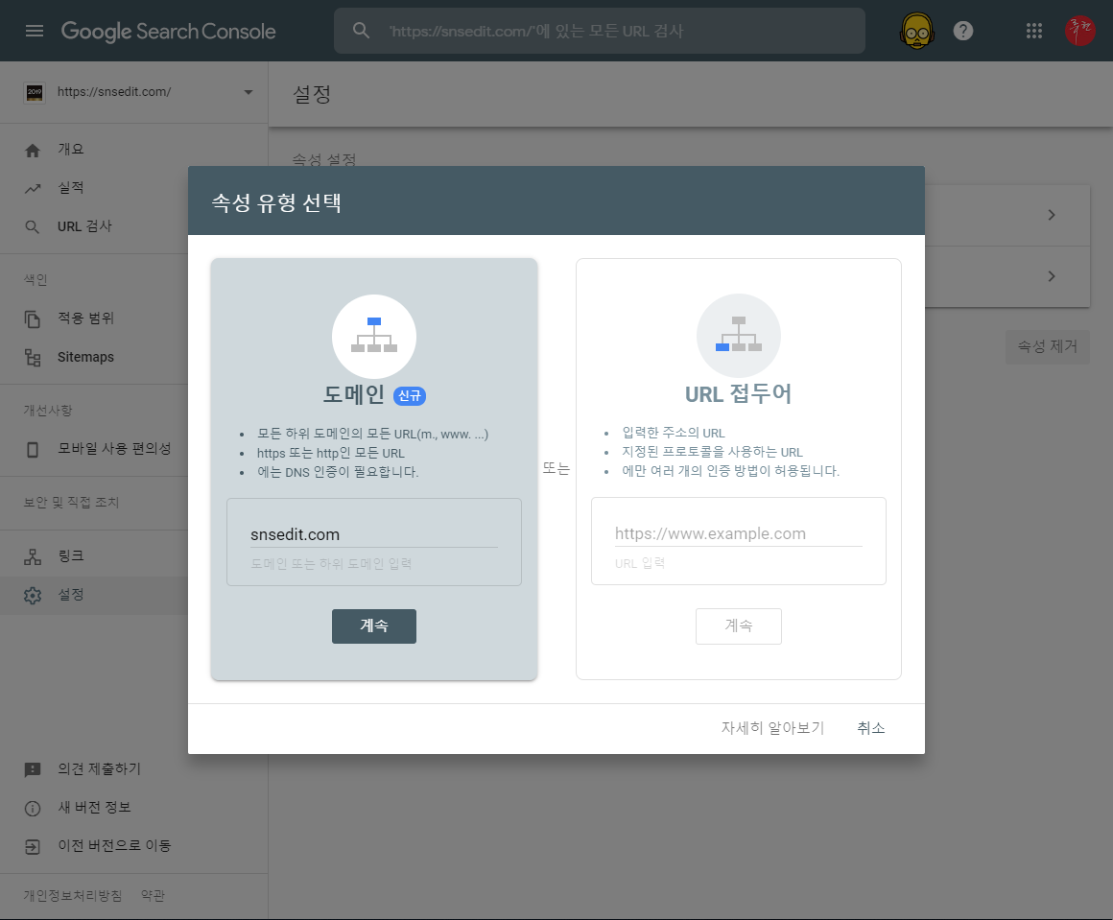Image resolution: width=1113 pixels, height=920 pixels.
Task: Click the 적용 범위 pages icon
Action: pyautogui.click(x=33, y=318)
